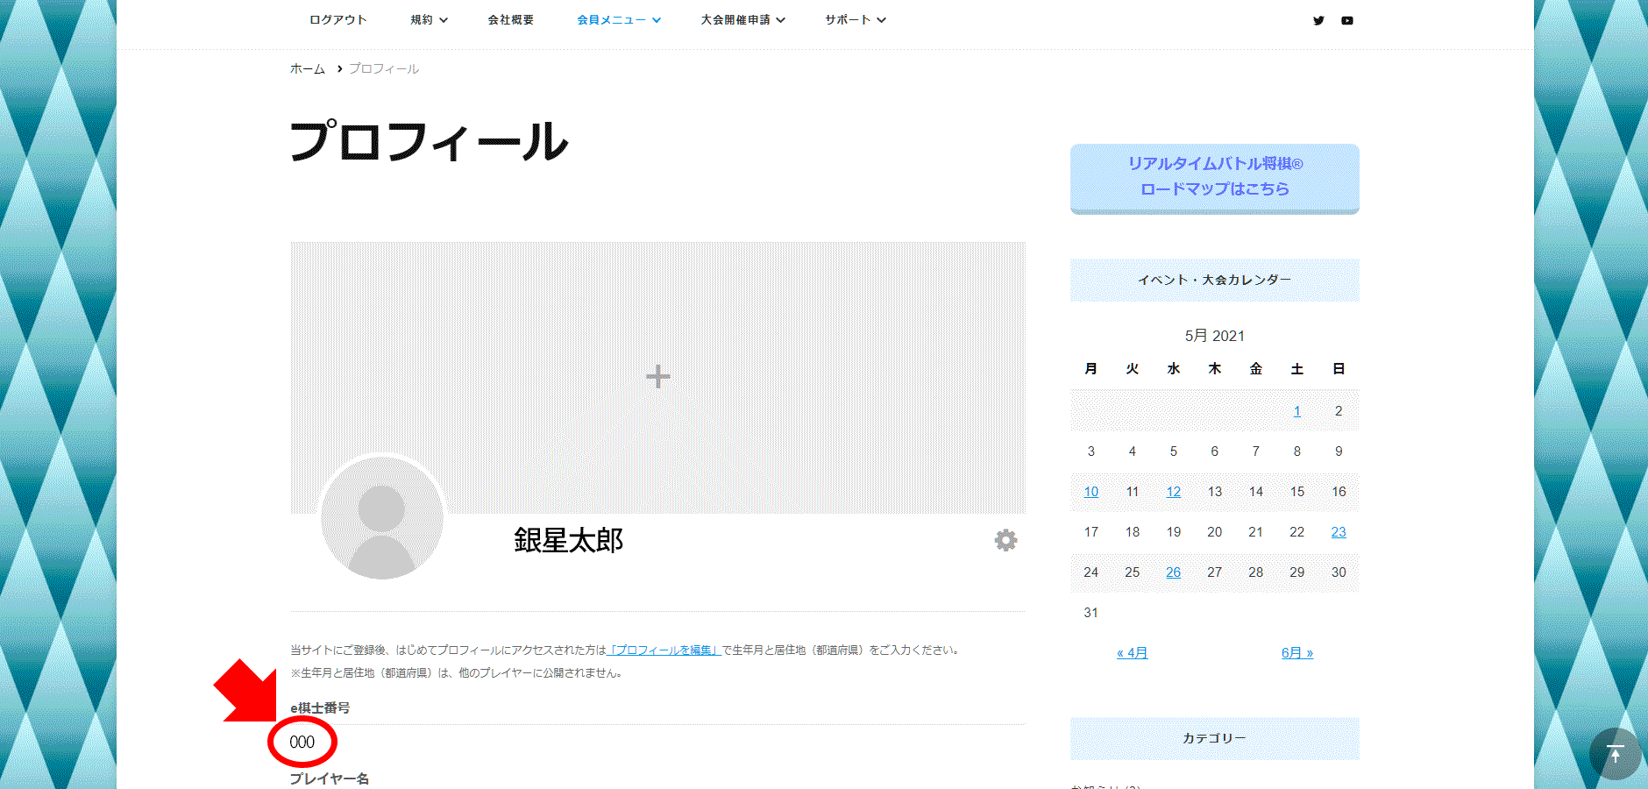Select 会社概要 in the navigation bar
This screenshot has width=1648, height=789.
(510, 19)
